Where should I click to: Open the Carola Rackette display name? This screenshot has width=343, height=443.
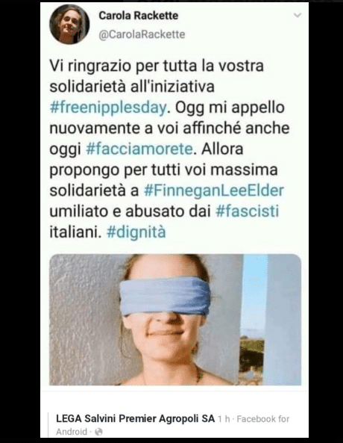139,16
